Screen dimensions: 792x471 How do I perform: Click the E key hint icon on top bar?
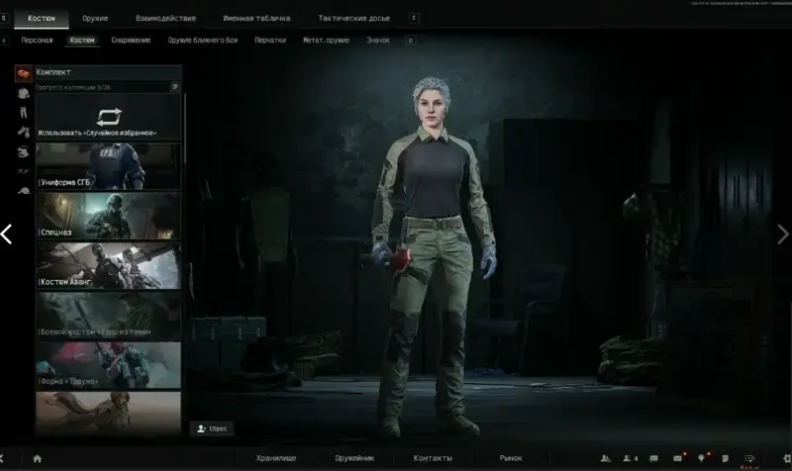(x=414, y=18)
